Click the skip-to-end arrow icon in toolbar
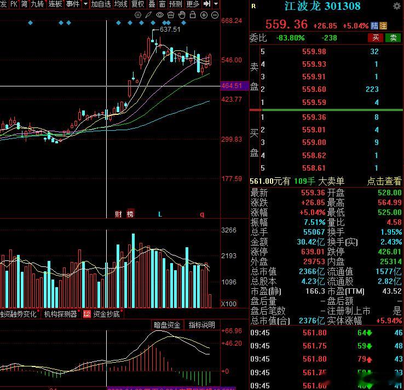Image resolution: width=404 pixels, height=390 pixels. (x=207, y=4)
